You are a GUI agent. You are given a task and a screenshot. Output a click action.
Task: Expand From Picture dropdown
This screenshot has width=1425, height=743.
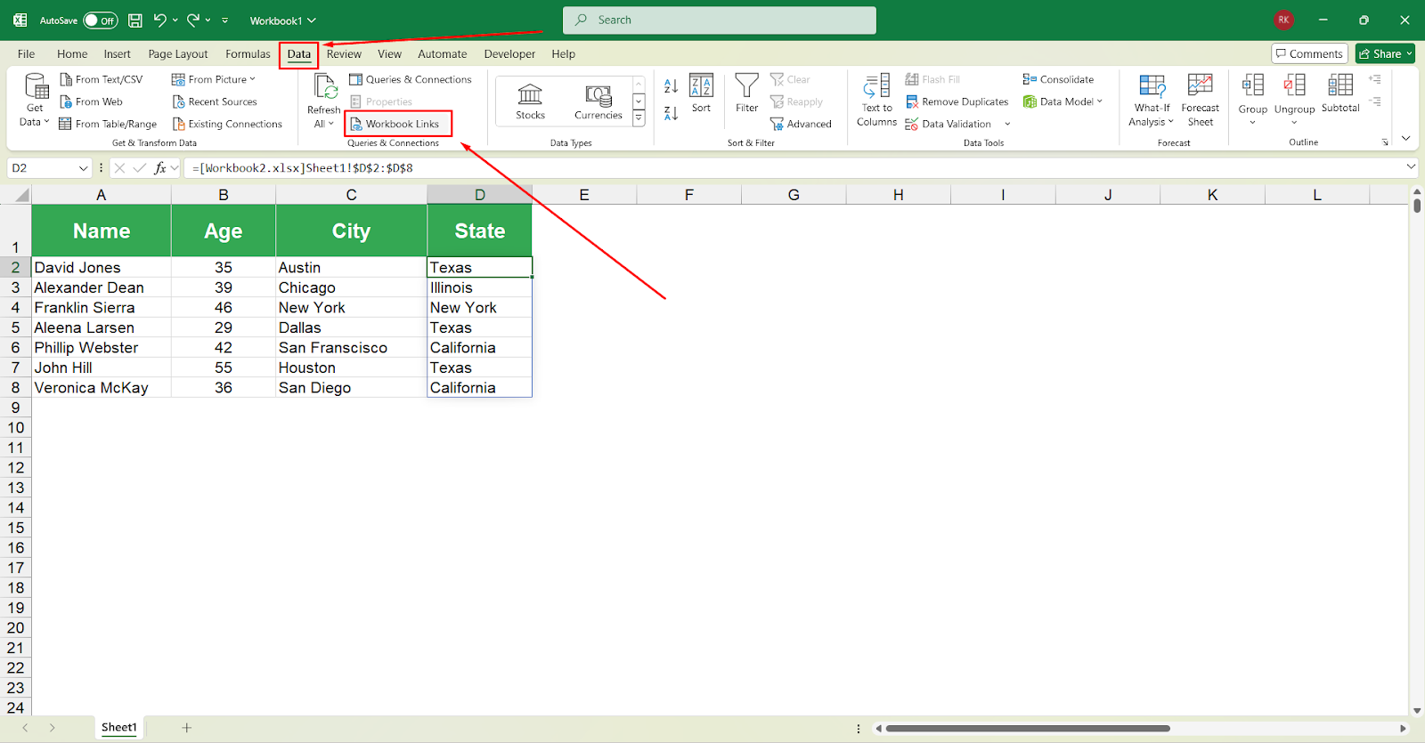coord(252,79)
